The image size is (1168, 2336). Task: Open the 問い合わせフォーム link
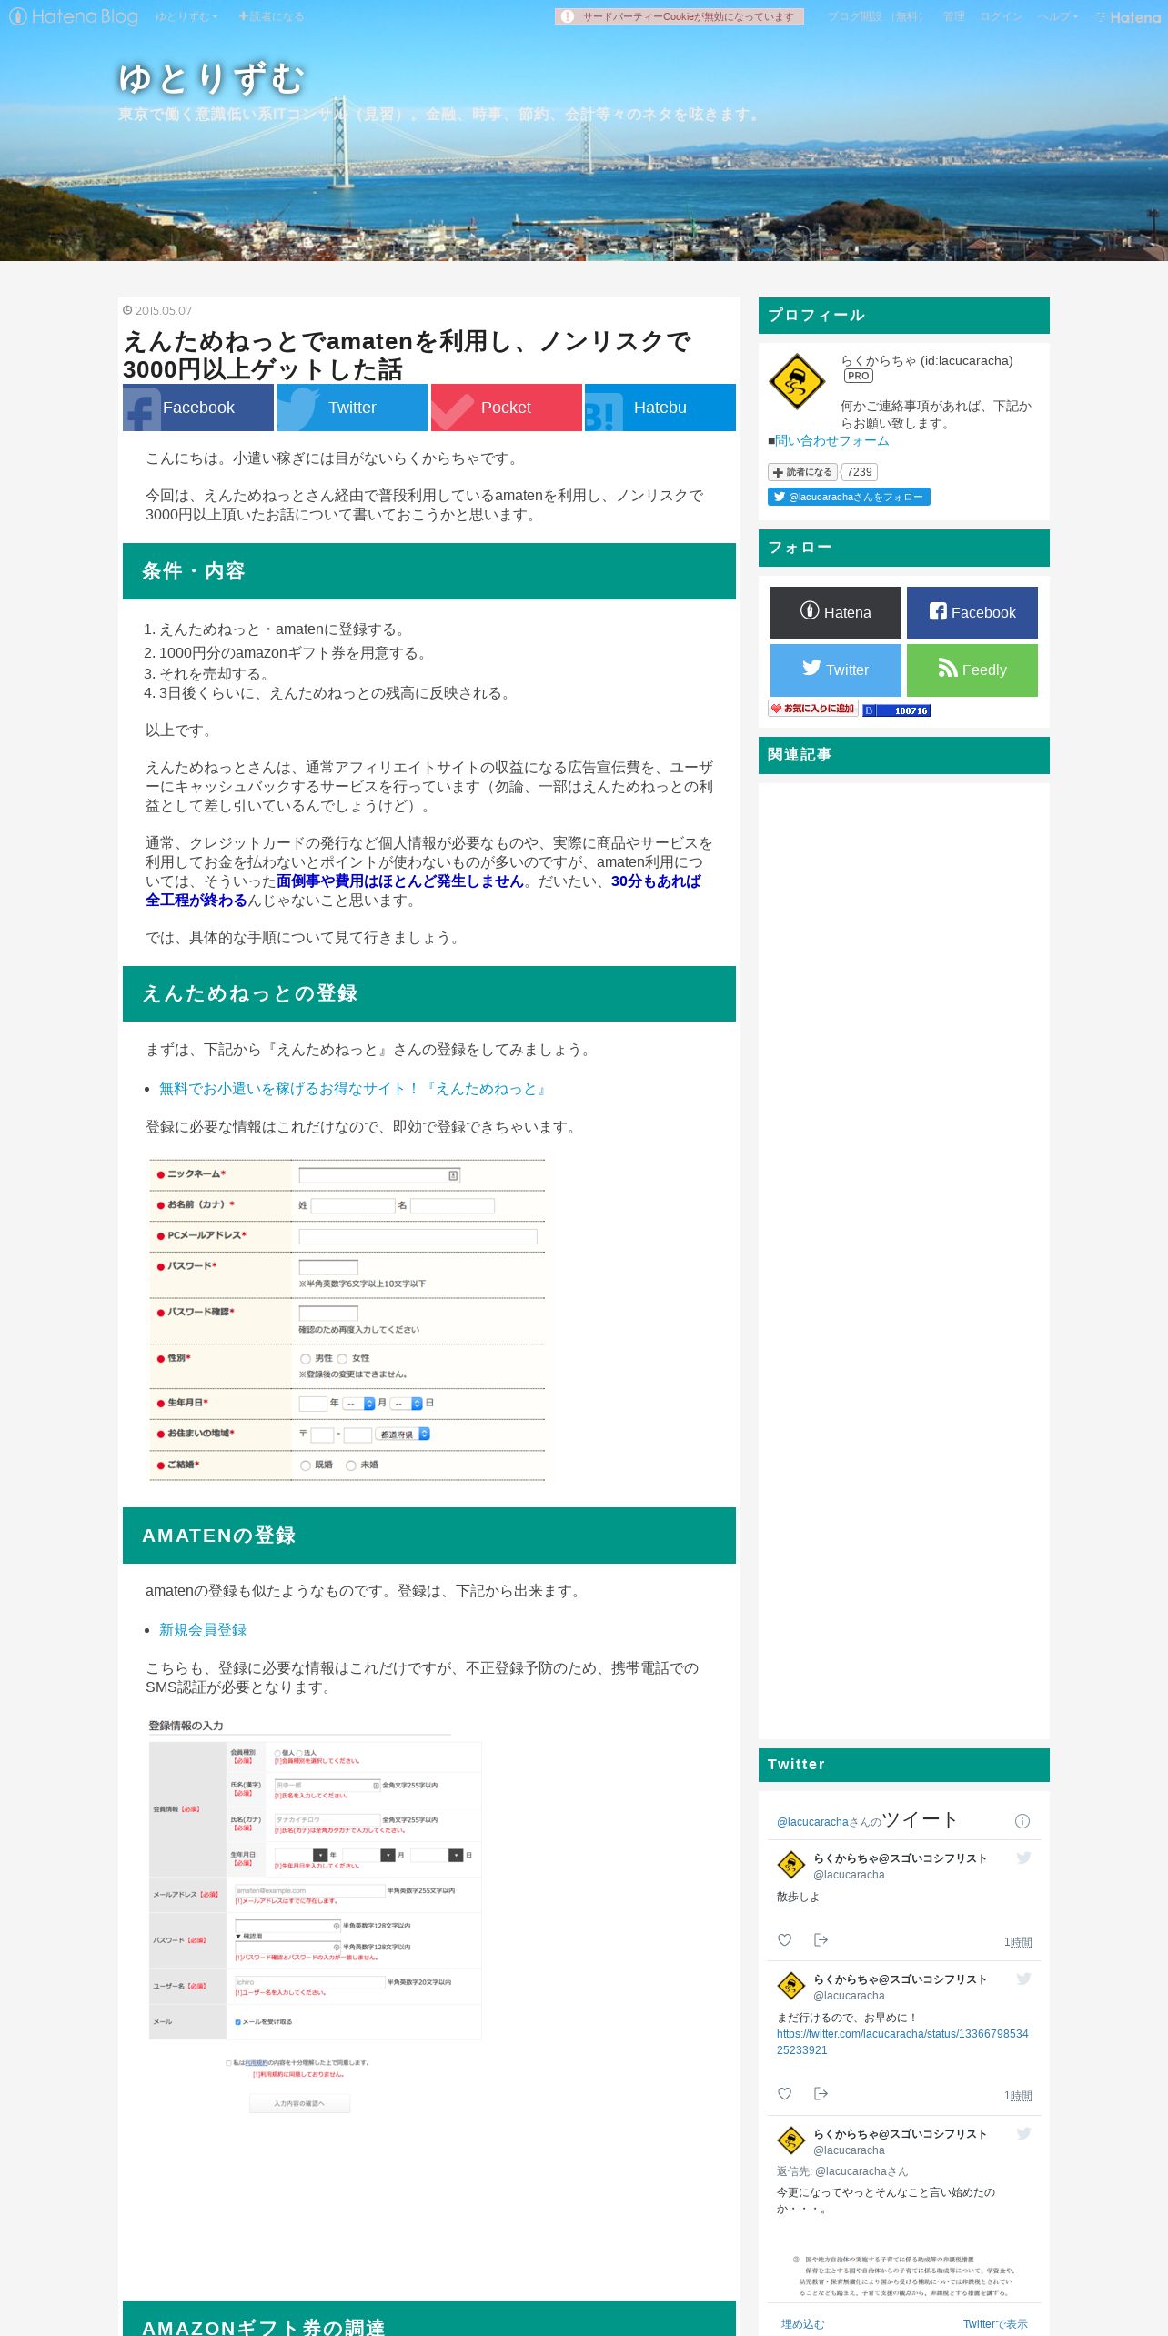(832, 440)
